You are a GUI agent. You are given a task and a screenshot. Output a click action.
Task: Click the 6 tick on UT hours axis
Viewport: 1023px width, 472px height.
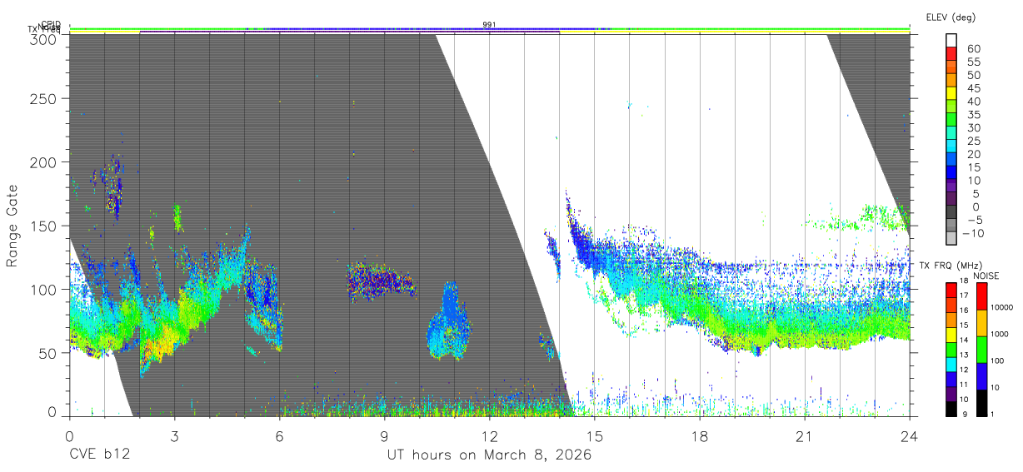tap(279, 436)
